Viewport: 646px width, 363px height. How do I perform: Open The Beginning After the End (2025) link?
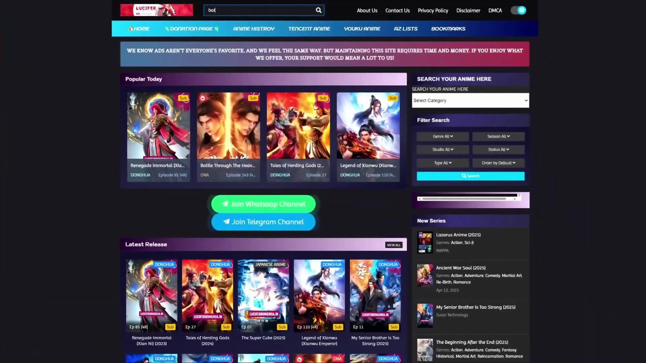(472, 342)
